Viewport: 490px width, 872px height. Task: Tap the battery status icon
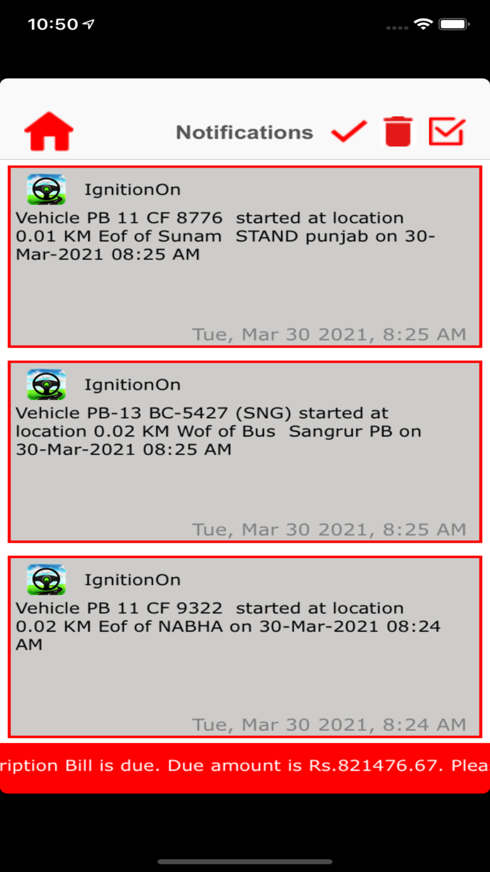point(454,24)
